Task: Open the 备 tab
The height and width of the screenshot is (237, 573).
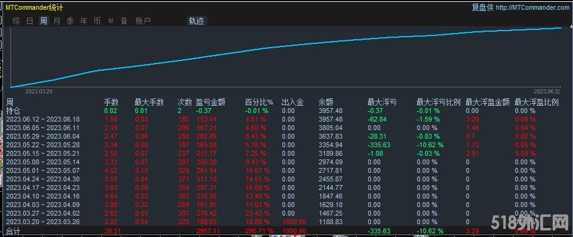Action: tap(124, 21)
